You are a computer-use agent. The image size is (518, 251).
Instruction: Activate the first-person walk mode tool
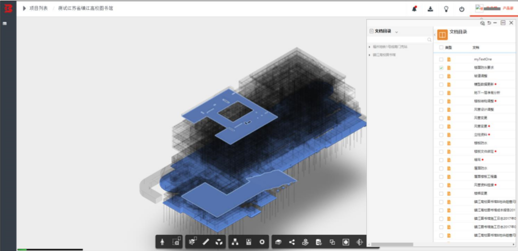[162, 242]
